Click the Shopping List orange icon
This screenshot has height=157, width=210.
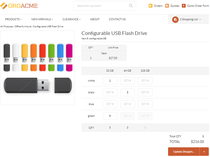click(x=175, y=19)
